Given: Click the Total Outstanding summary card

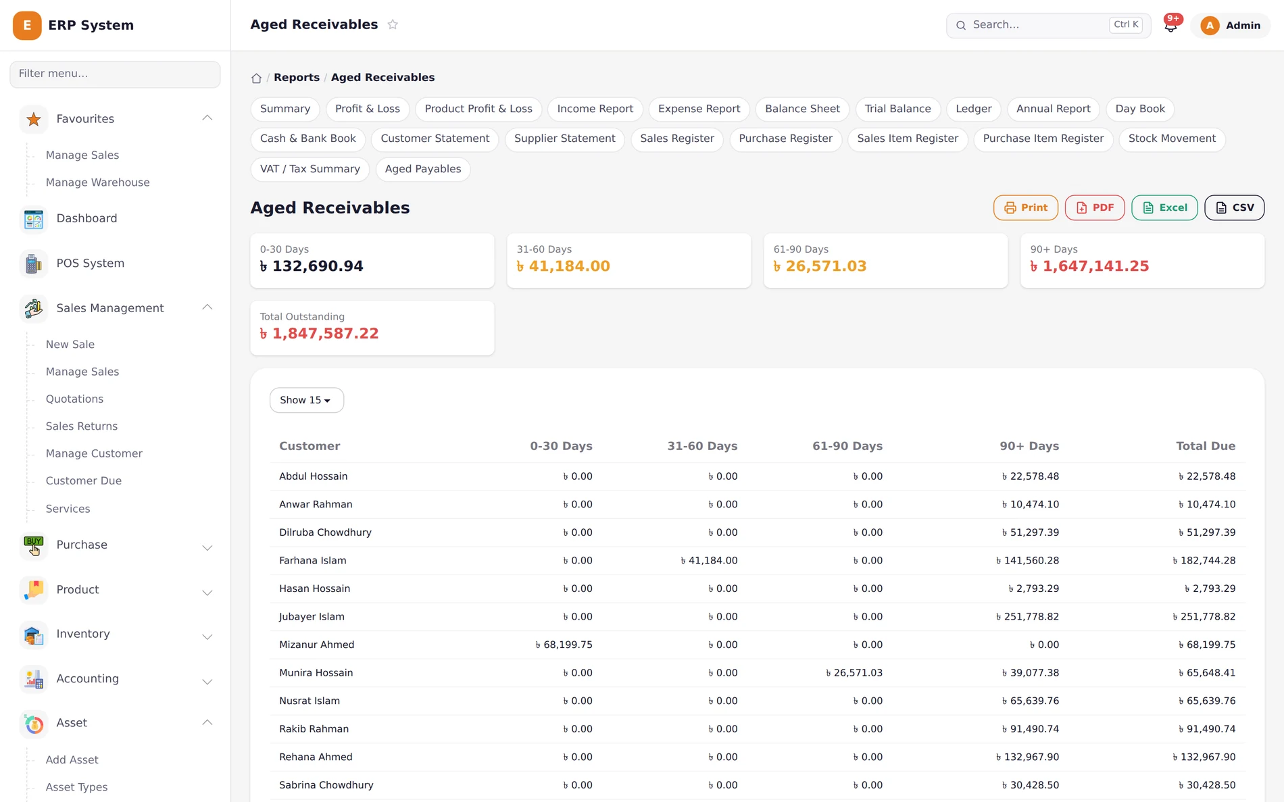Looking at the screenshot, I should click(372, 328).
